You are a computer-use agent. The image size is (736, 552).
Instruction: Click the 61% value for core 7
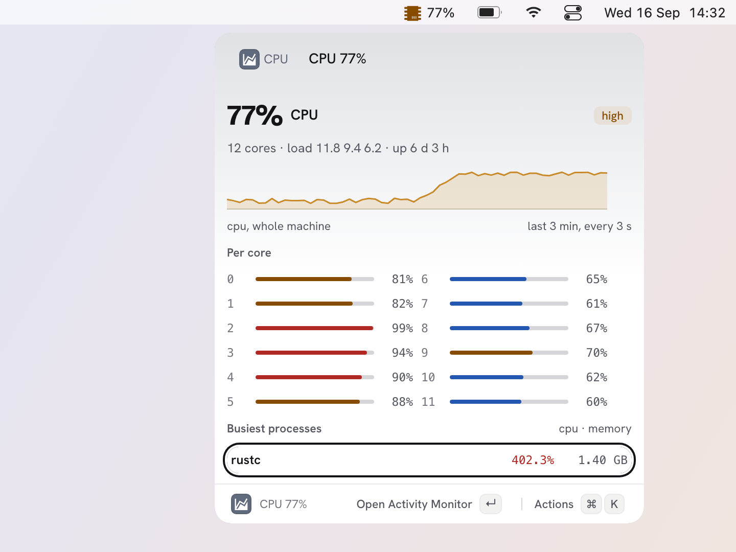click(x=596, y=304)
